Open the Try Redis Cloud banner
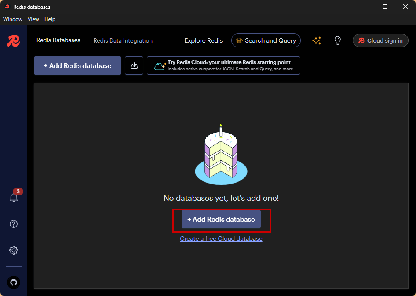This screenshot has width=416, height=296. coord(223,65)
